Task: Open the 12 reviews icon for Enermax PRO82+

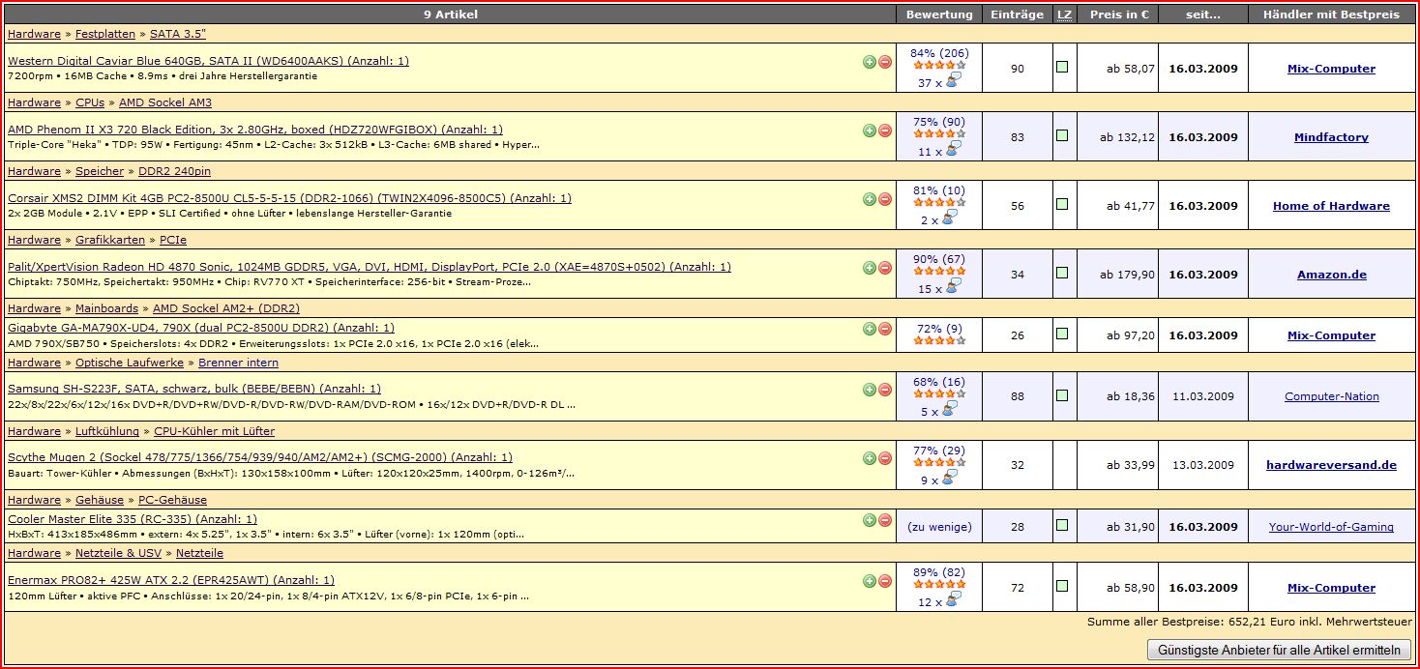Action: (953, 600)
